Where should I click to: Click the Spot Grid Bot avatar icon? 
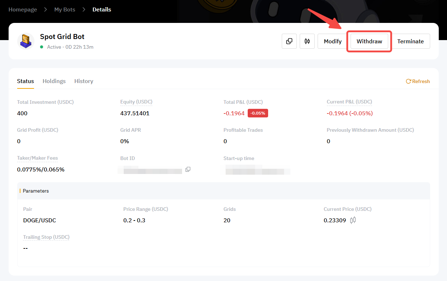pos(26,41)
